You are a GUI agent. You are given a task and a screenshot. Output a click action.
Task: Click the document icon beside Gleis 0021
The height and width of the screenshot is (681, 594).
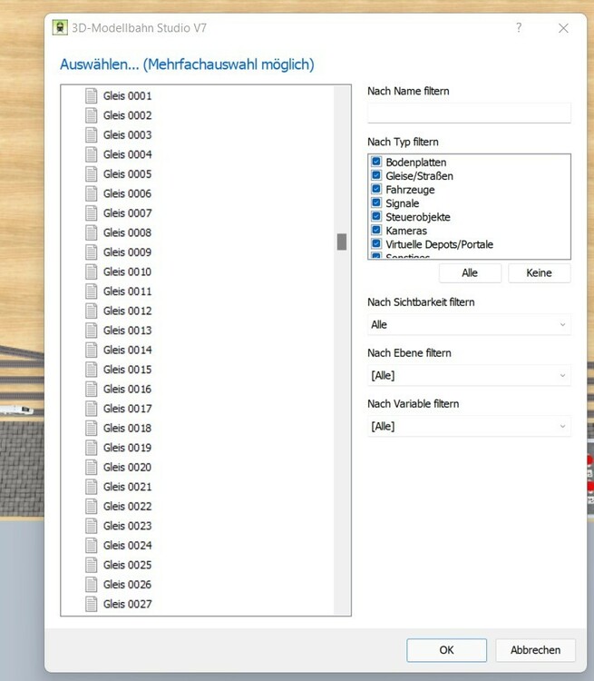point(91,487)
